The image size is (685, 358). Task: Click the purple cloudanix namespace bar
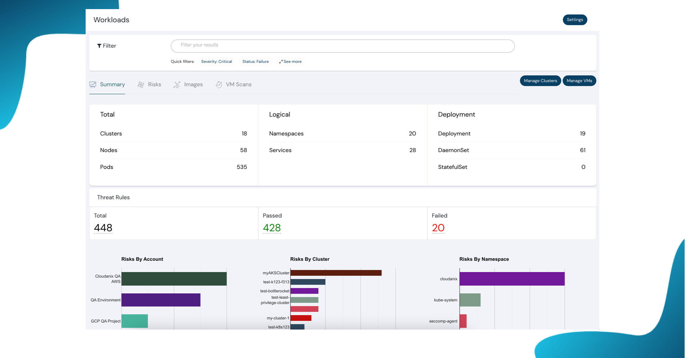click(512, 279)
